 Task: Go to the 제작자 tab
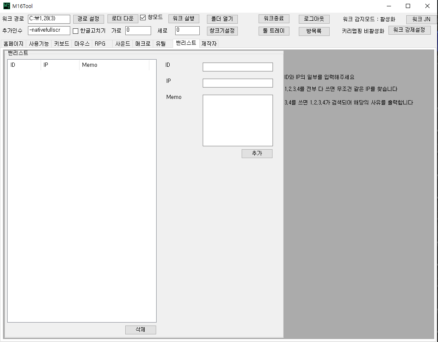209,44
